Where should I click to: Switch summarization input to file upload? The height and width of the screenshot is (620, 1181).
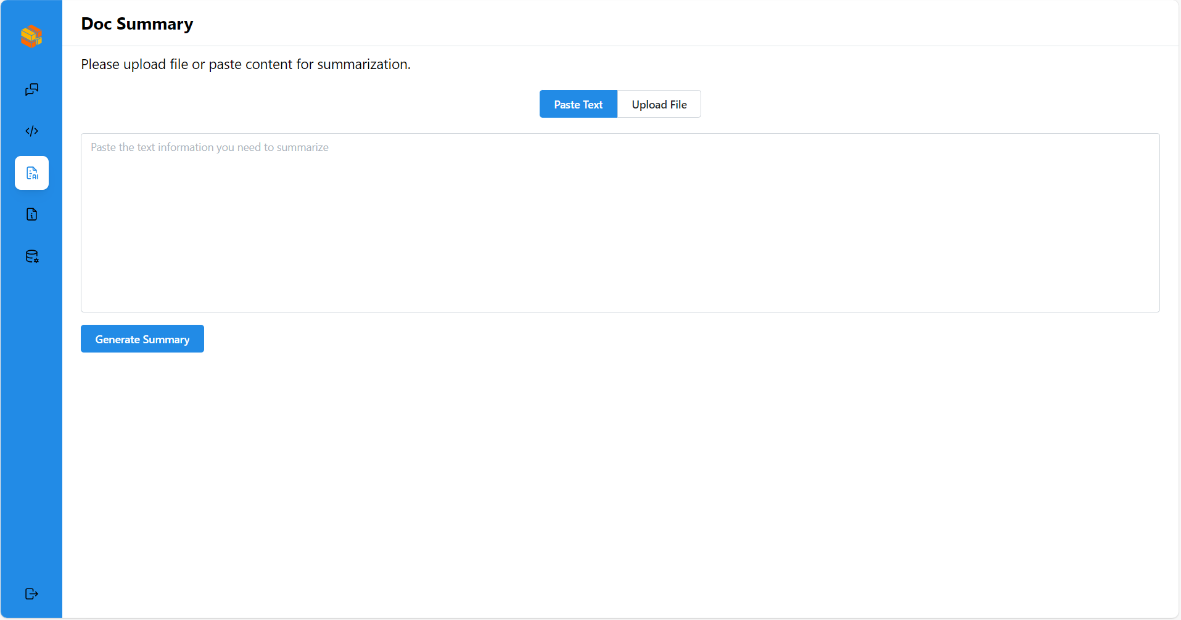pos(659,104)
